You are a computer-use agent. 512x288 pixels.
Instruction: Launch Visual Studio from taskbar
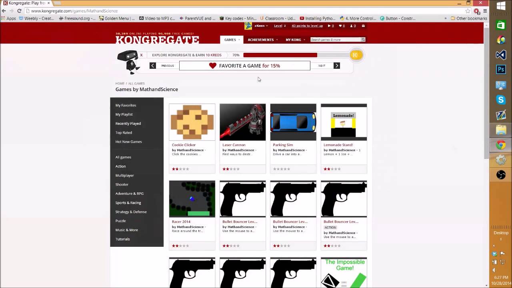[x=501, y=55]
